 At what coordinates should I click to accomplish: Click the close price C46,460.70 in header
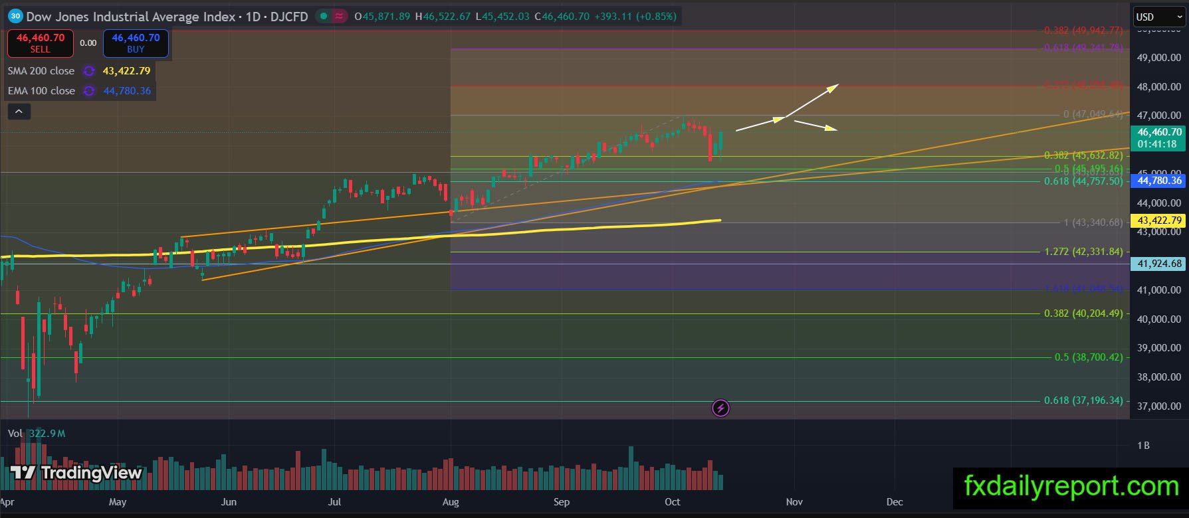coord(562,17)
